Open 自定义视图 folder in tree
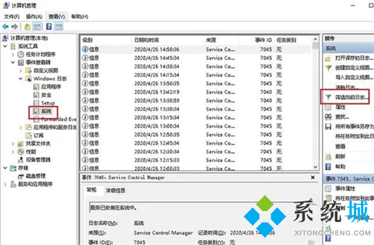The height and width of the screenshot is (245, 374). 46,71
